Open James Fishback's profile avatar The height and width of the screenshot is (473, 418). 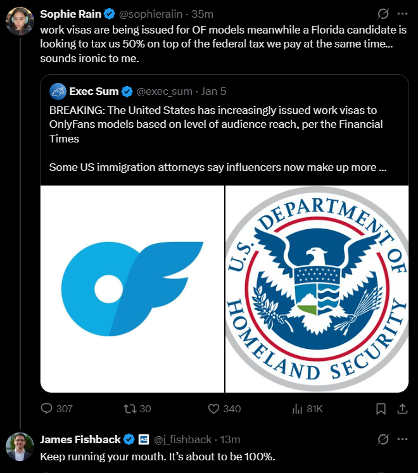pos(20,447)
